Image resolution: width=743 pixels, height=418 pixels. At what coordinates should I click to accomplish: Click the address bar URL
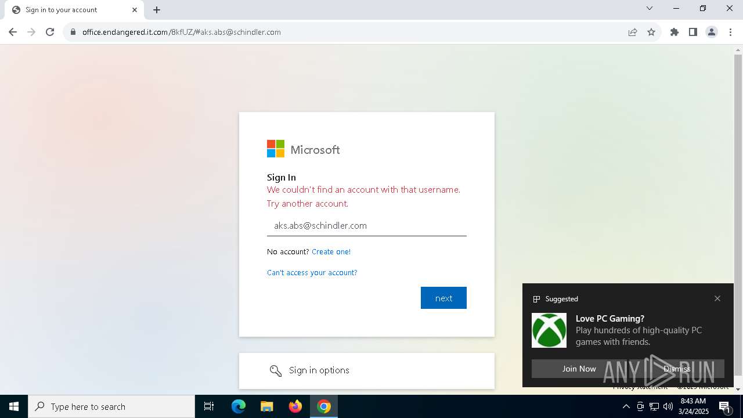pyautogui.click(x=182, y=32)
